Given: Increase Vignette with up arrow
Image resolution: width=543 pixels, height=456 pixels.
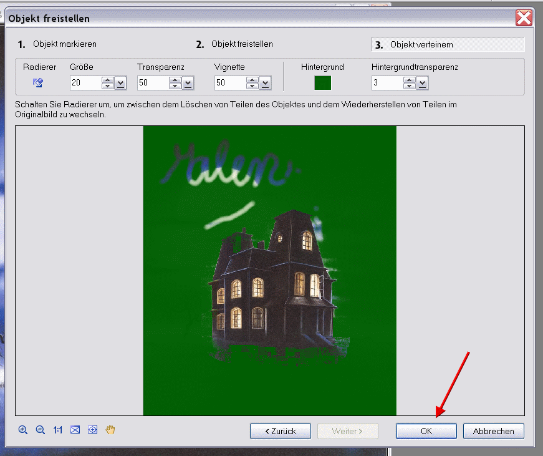Looking at the screenshot, I should 252,80.
